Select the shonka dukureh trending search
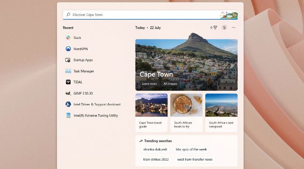The height and width of the screenshot is (169, 304). click(155, 149)
